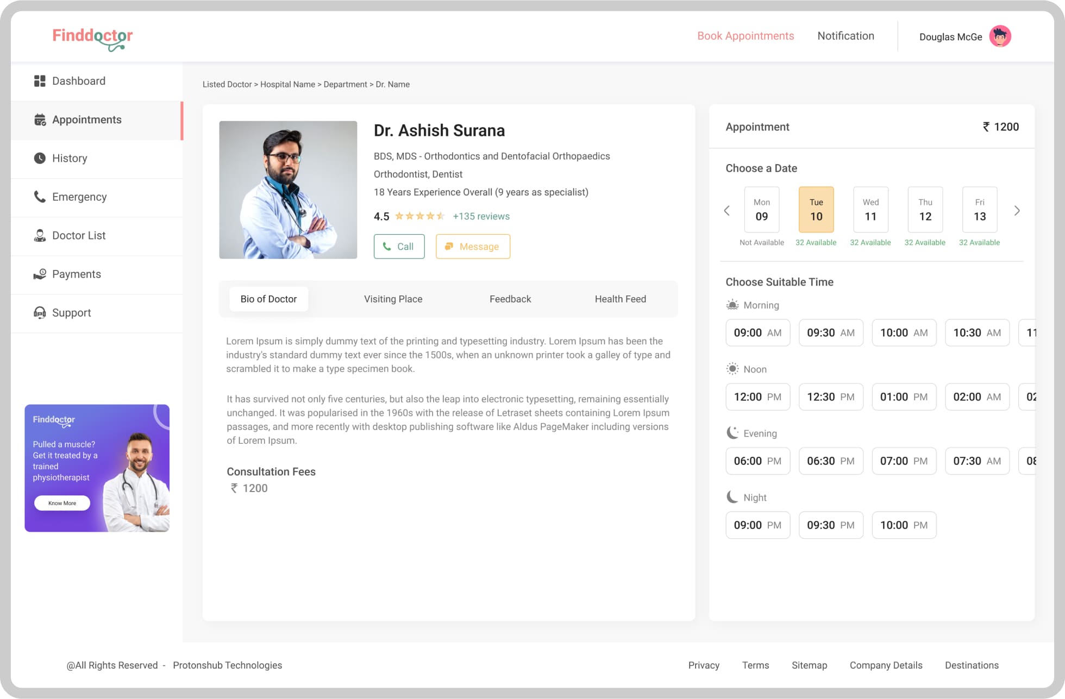Open the Dashboard sidebar item
Screen dimensions: 1065x699
(x=97, y=81)
